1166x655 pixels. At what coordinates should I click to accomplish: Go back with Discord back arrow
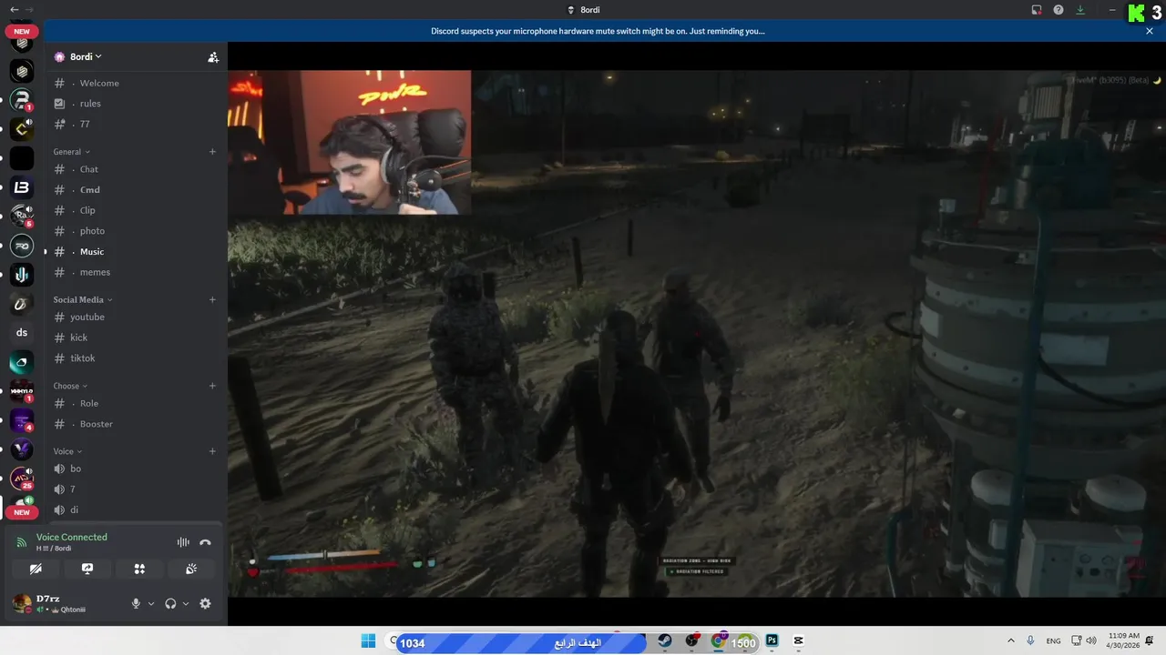pos(14,9)
